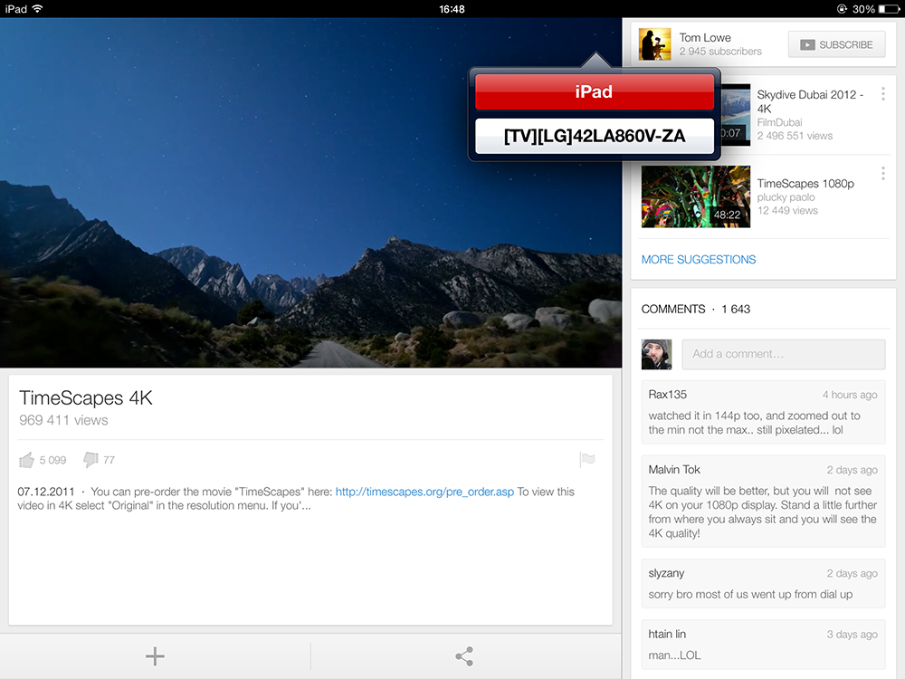905x679 pixels.
Task: Open the timescapes.org pre_order link
Action: 424,492
